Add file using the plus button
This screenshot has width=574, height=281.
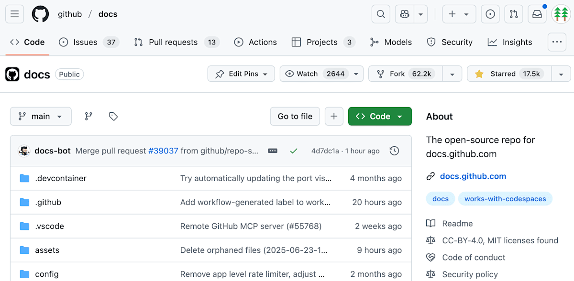(334, 116)
